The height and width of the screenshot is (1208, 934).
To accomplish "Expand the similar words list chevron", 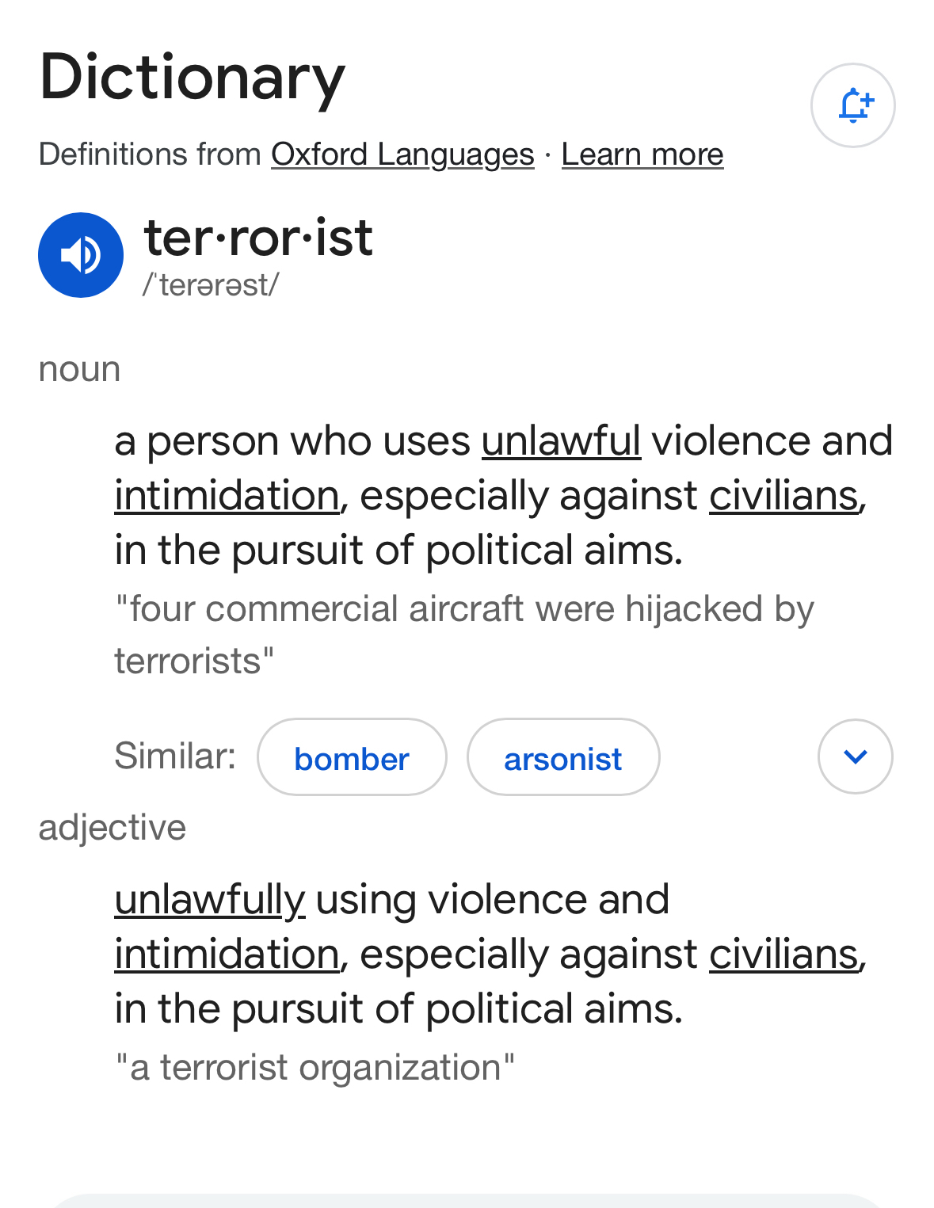I will [x=855, y=756].
